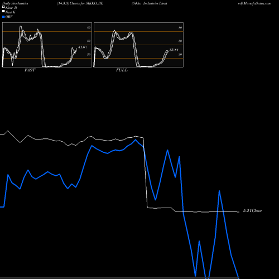Open the FULL stochastic chart panel
The width and height of the screenshot is (279, 279).
point(138,45)
